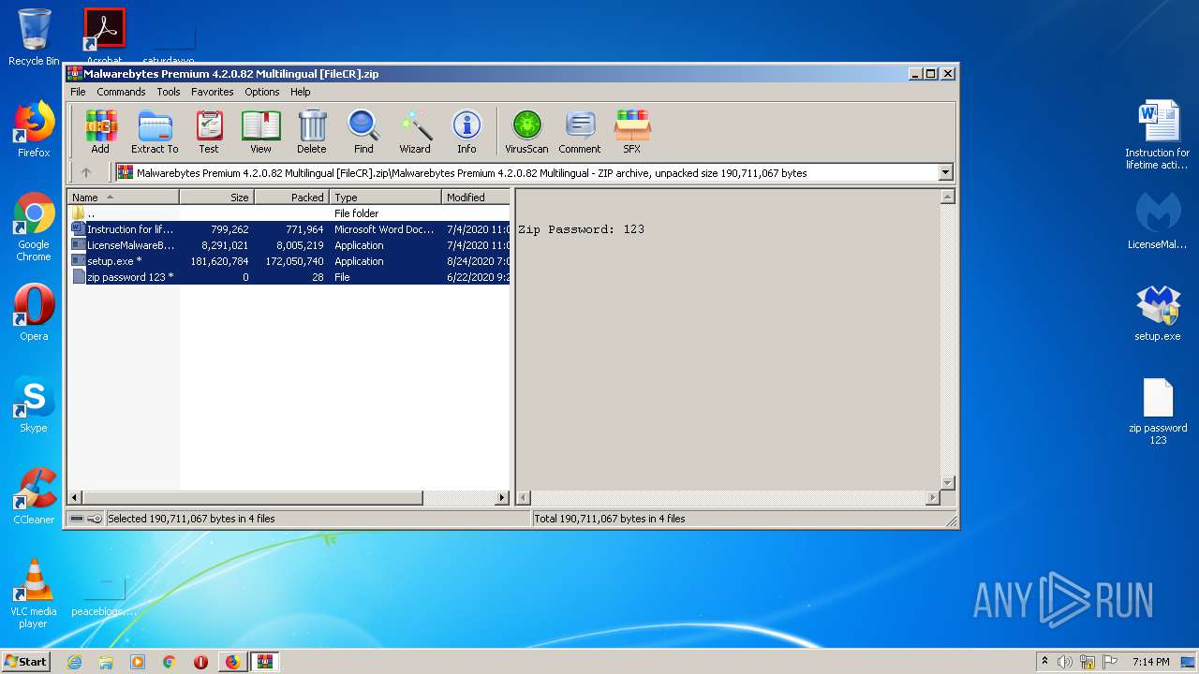Click comment pane scroll up arrow
This screenshot has width=1199, height=674.
[x=947, y=197]
